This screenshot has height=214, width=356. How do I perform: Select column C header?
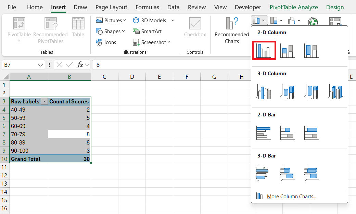tap(104, 77)
